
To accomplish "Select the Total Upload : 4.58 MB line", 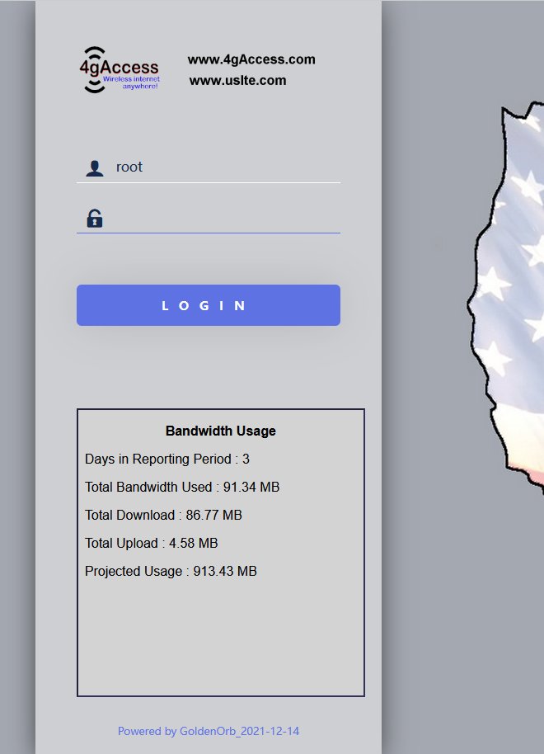I will point(152,544).
